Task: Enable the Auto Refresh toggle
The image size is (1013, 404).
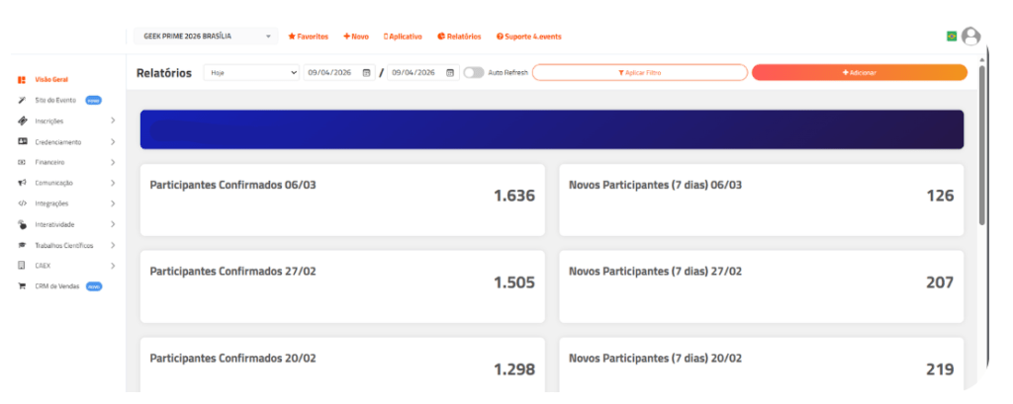Action: click(474, 72)
